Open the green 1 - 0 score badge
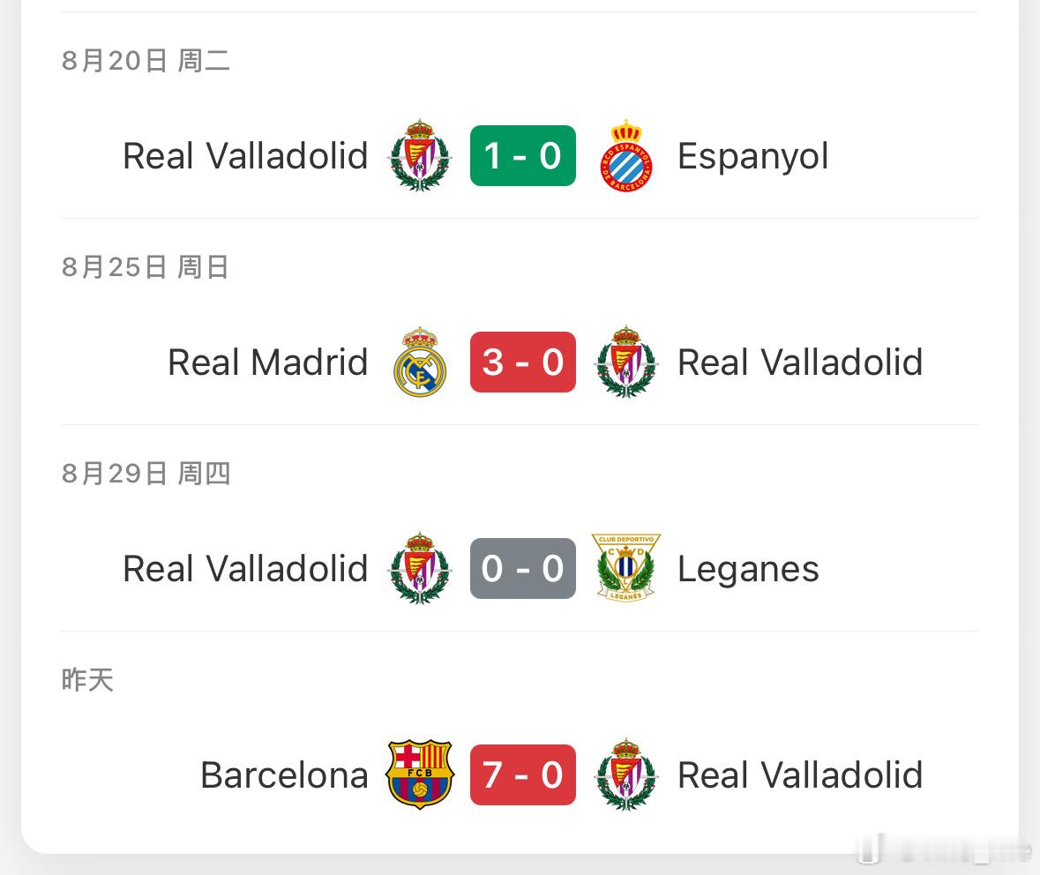 pos(523,156)
